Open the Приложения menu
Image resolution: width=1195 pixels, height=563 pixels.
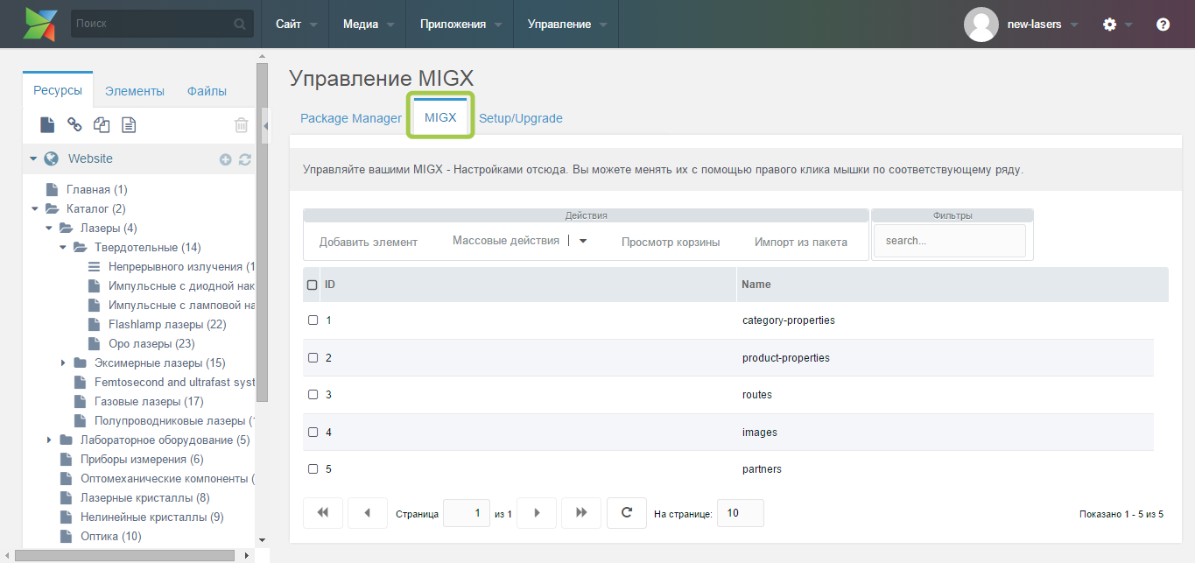[460, 25]
